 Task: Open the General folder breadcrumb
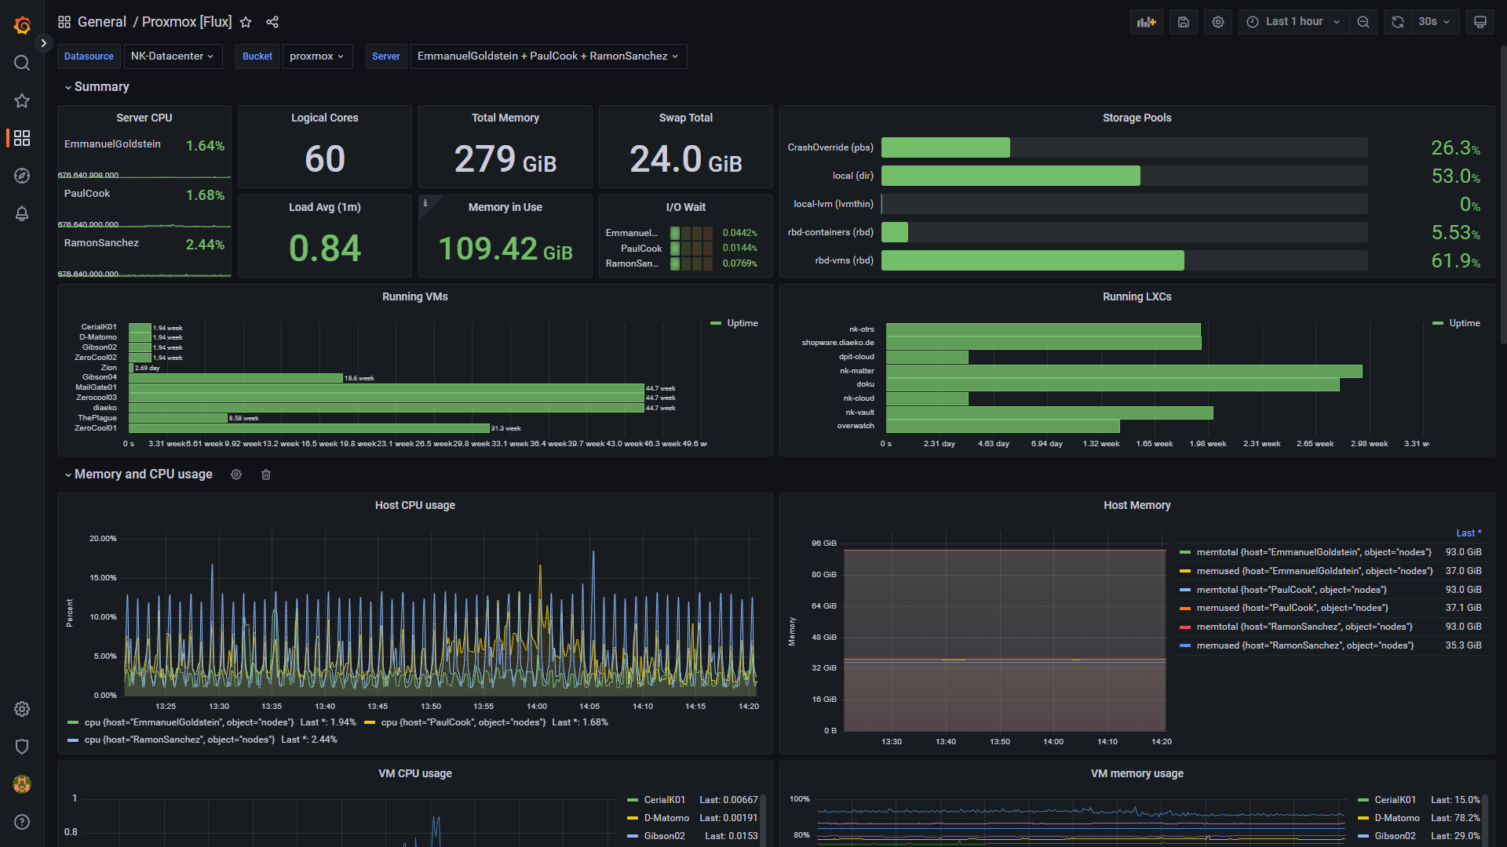[101, 22]
